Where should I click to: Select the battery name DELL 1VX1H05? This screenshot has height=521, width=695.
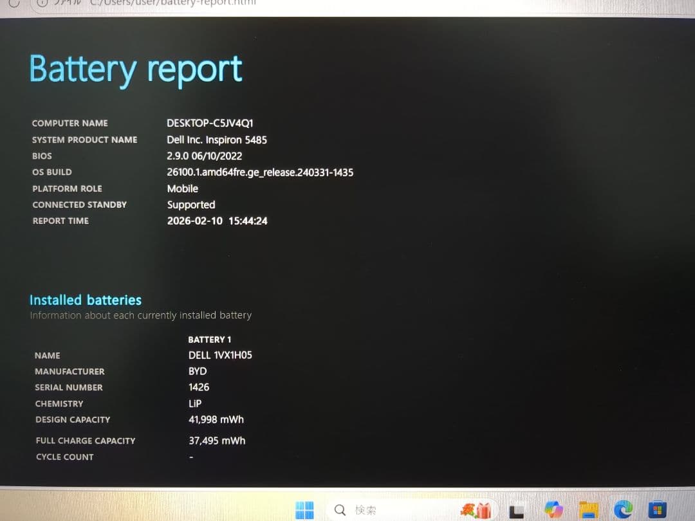pyautogui.click(x=220, y=354)
